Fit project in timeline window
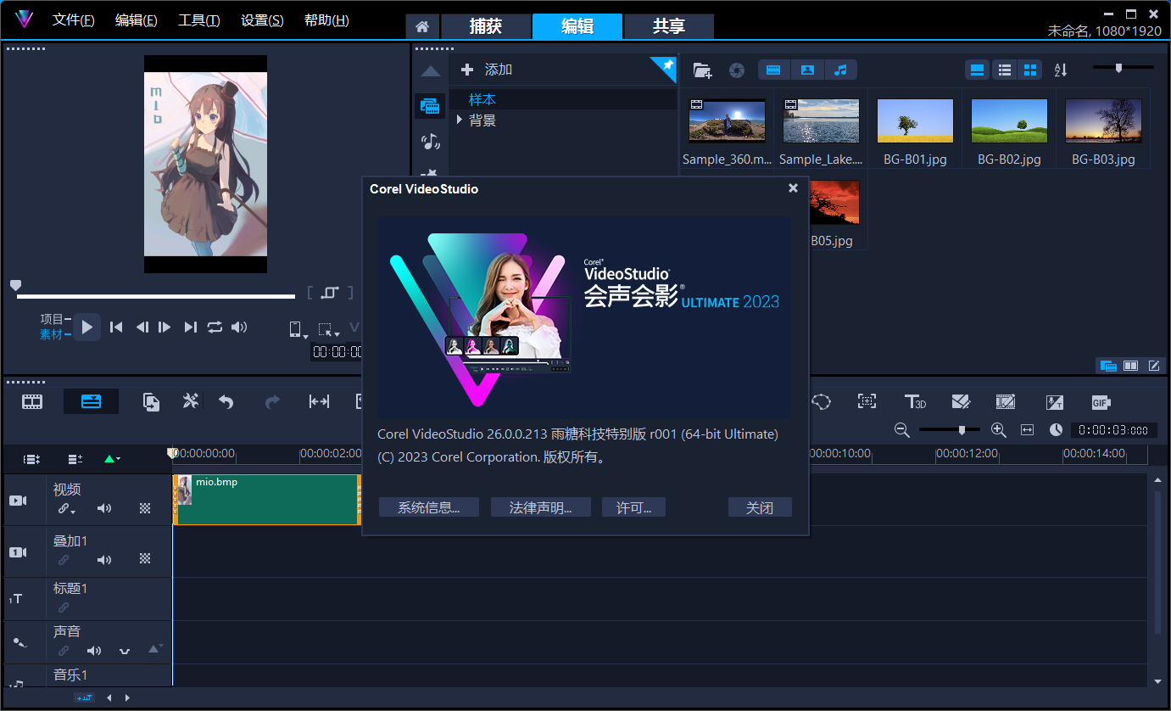 click(x=1028, y=430)
